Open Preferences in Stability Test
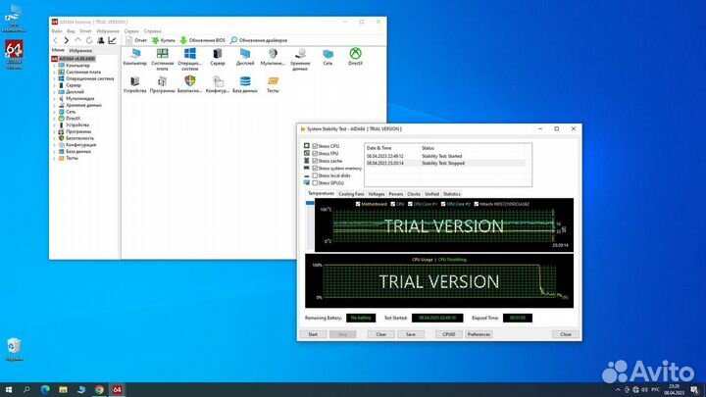The height and width of the screenshot is (397, 706). point(479,334)
